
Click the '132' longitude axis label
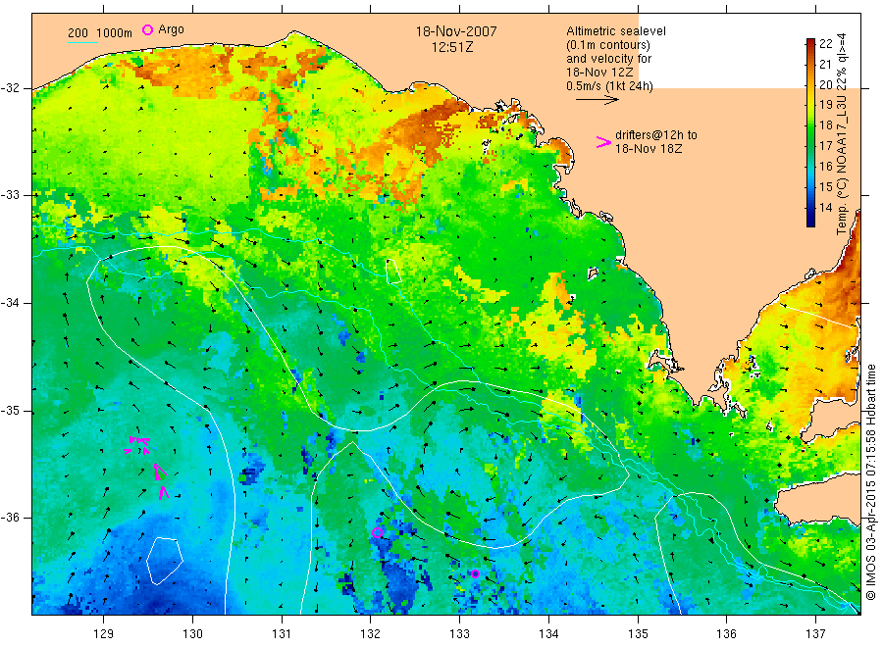[371, 634]
